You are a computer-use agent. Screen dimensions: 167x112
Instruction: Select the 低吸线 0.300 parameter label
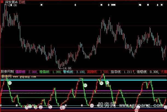tap(148, 72)
